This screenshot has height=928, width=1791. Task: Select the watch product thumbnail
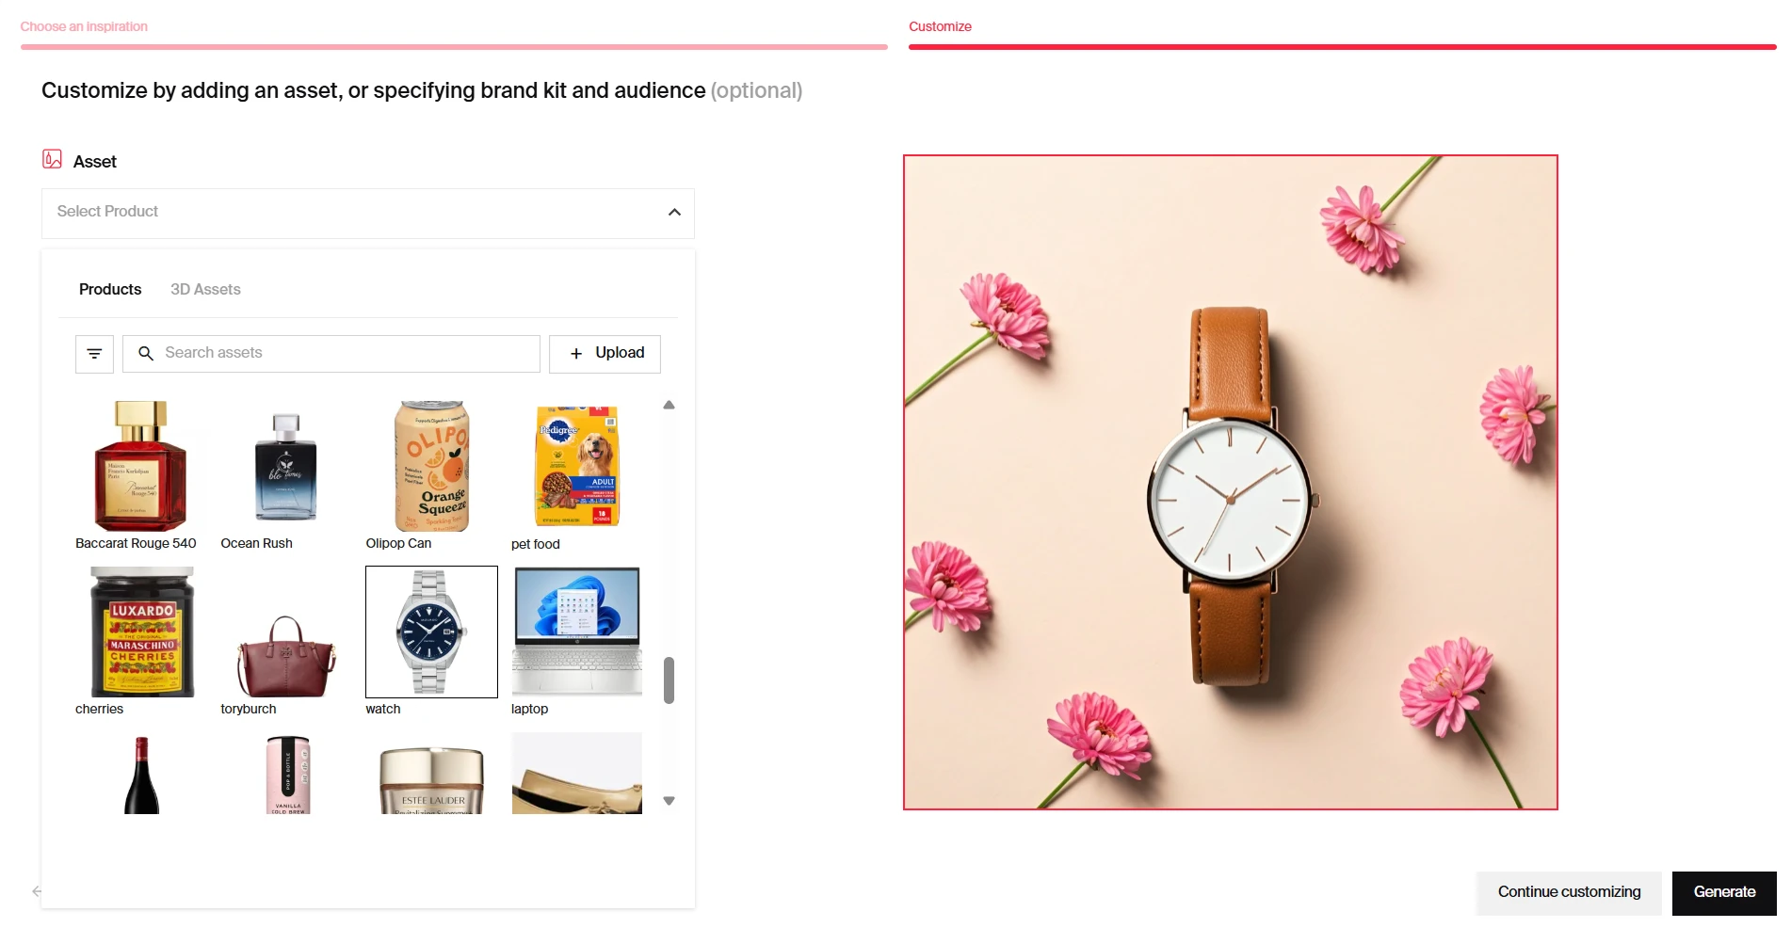[x=431, y=632]
